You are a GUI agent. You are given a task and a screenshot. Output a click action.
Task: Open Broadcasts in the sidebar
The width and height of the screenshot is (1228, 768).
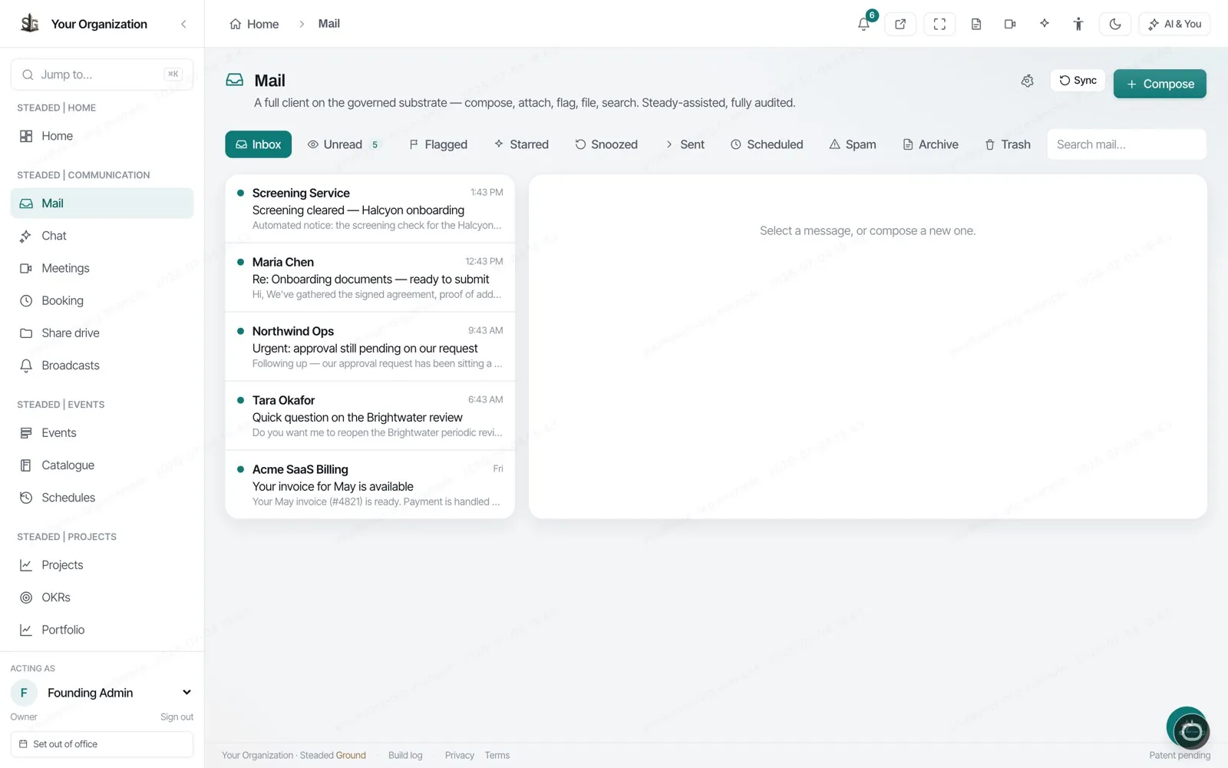[x=102, y=366]
